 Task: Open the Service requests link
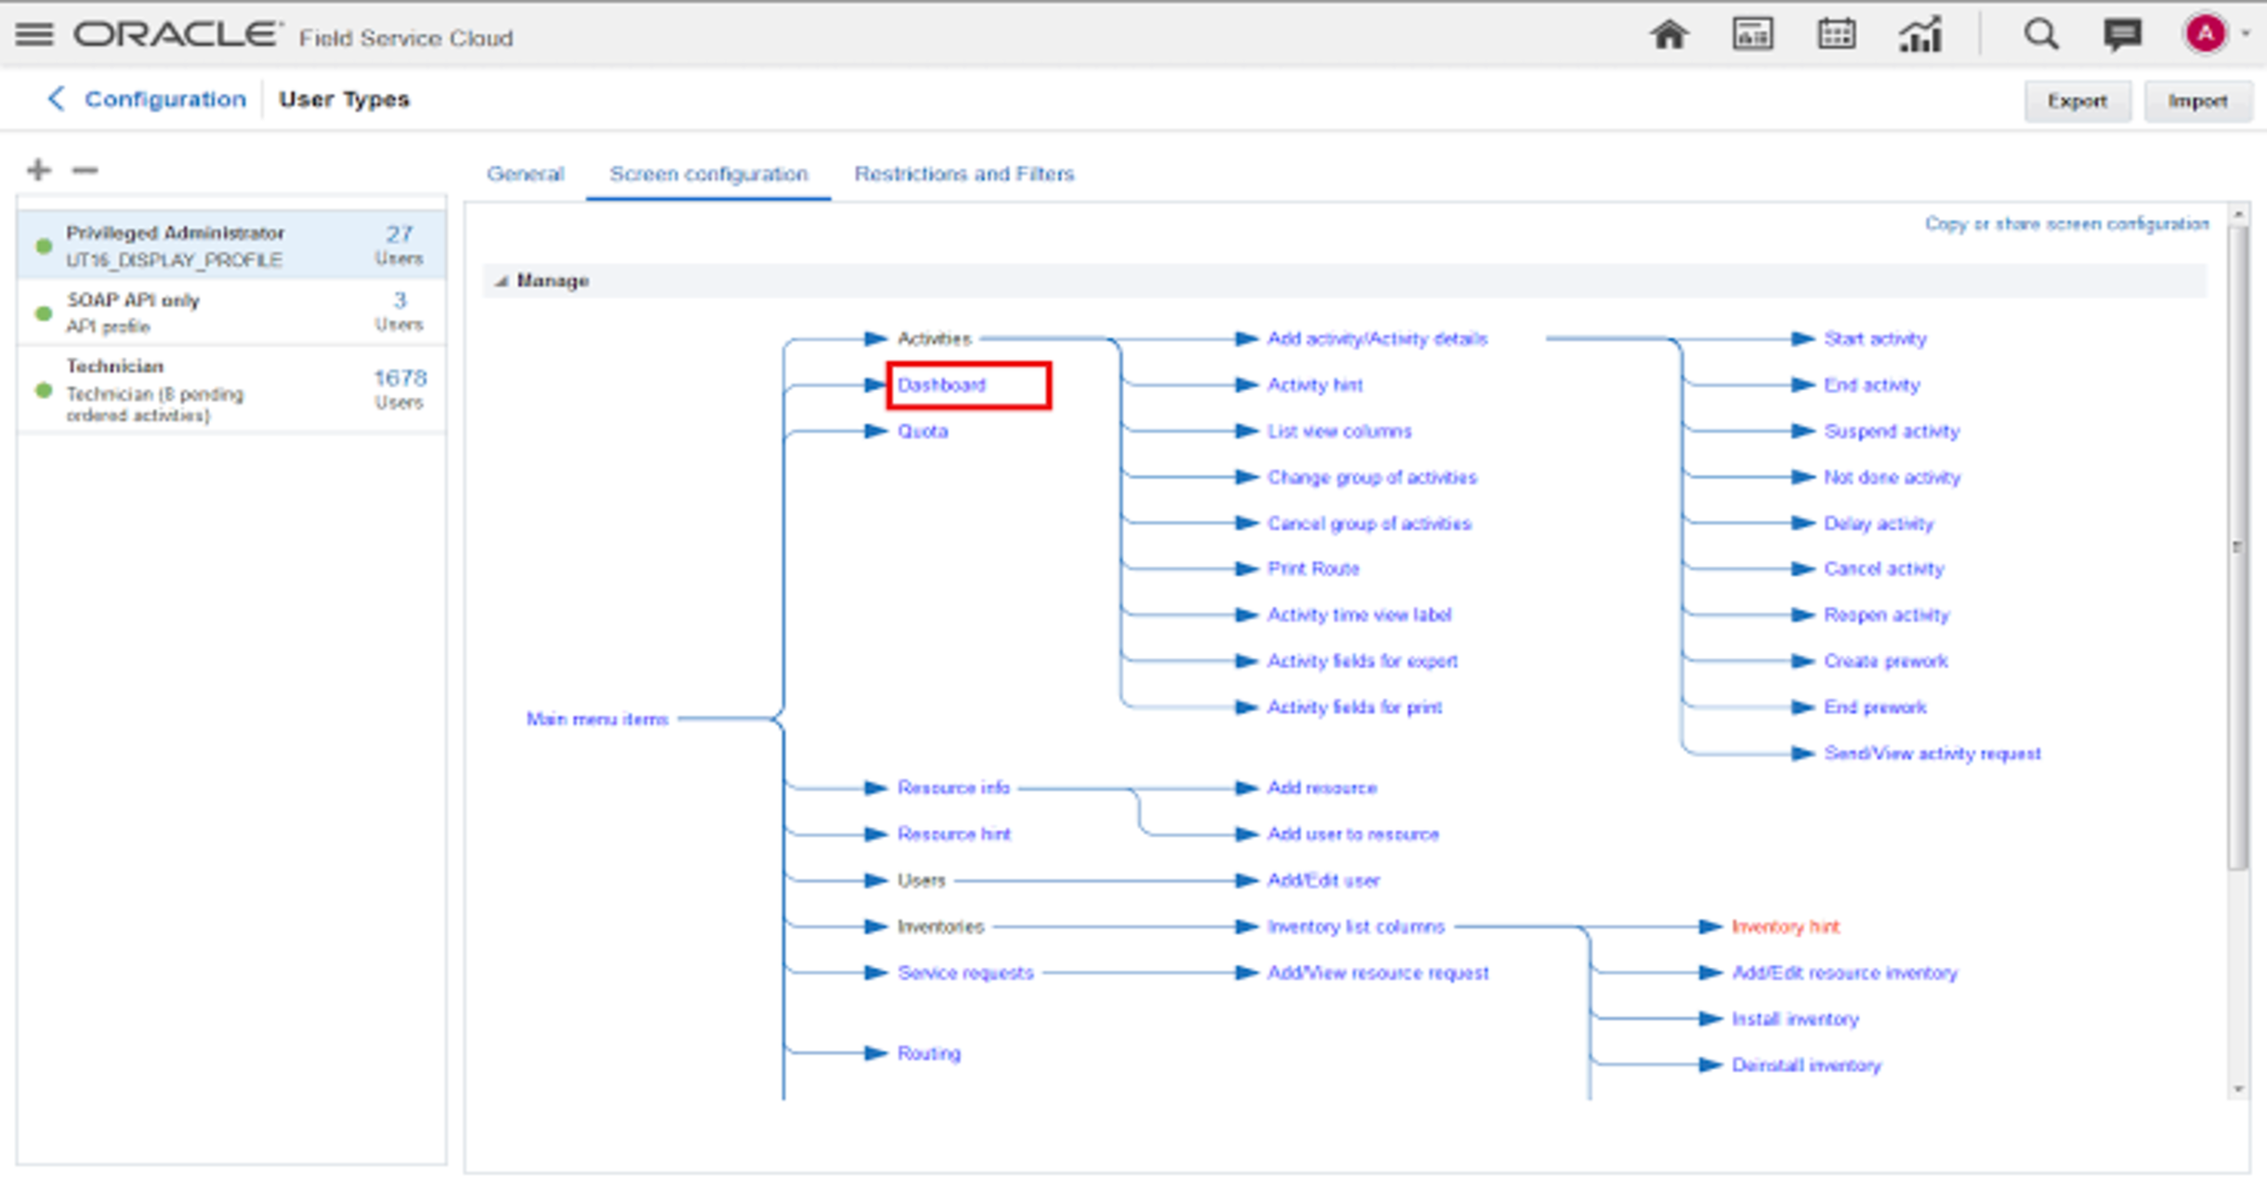(x=965, y=973)
